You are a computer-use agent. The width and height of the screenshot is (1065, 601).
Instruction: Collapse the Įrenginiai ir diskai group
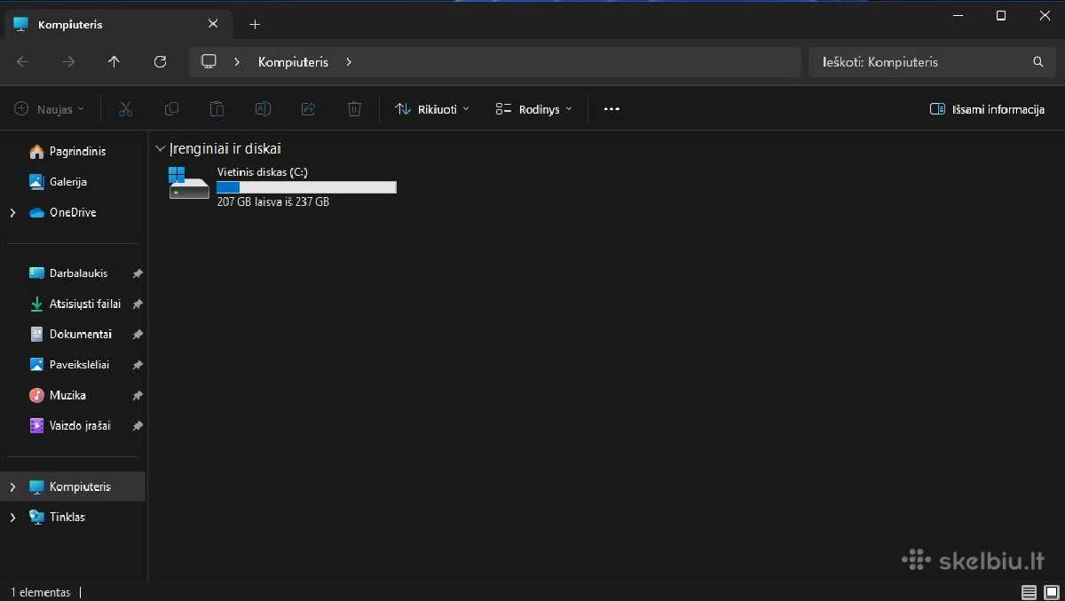[x=161, y=148]
